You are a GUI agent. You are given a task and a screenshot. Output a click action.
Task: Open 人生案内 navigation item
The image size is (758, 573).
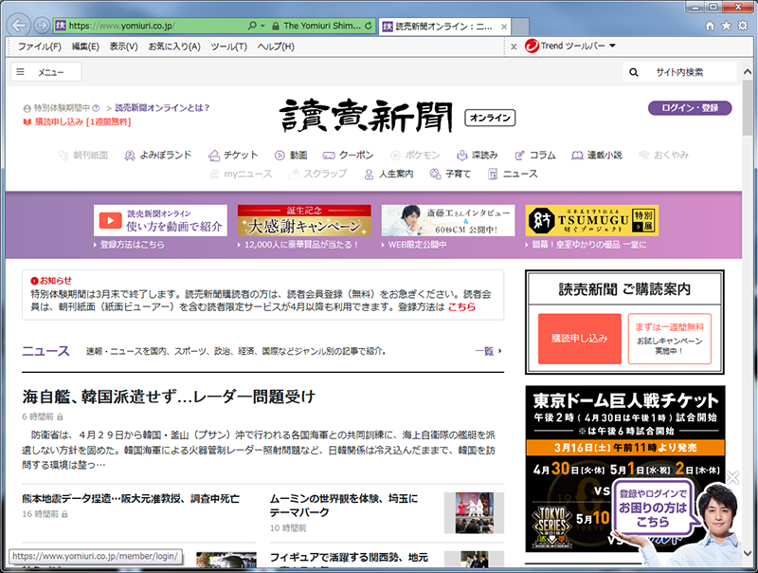coord(388,174)
